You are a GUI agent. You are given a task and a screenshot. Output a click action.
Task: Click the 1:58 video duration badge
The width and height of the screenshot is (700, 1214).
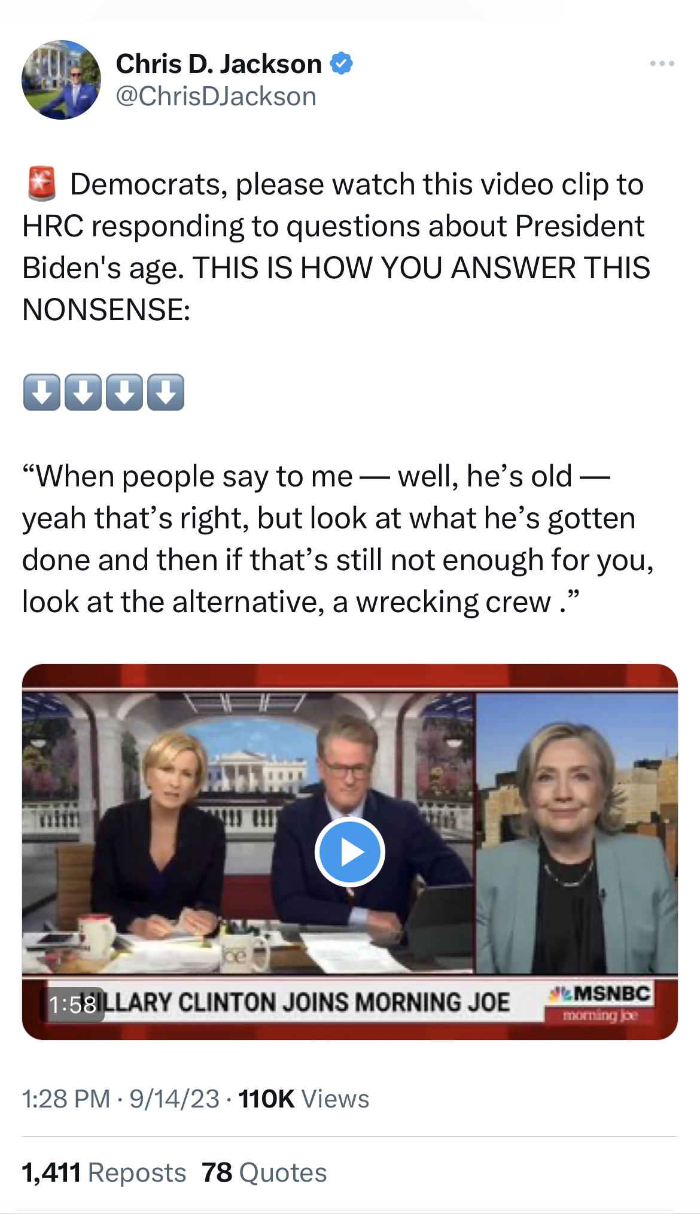click(72, 1005)
